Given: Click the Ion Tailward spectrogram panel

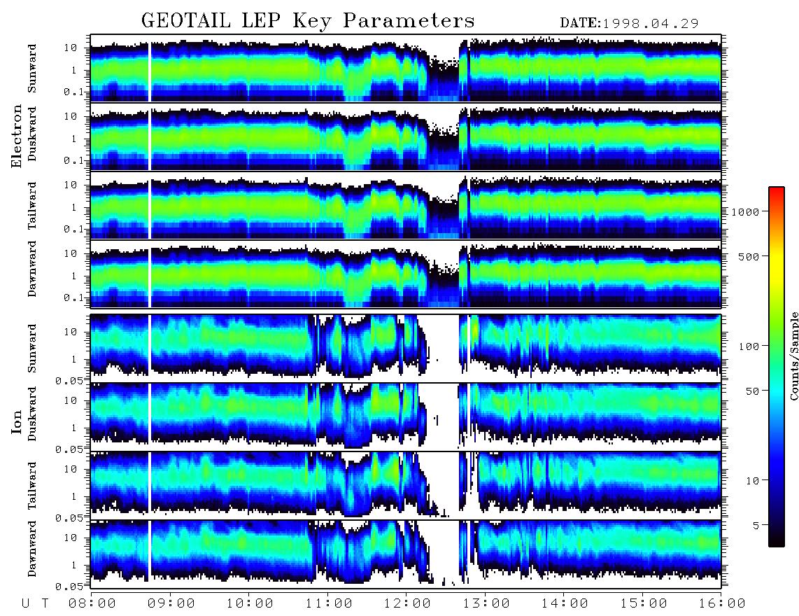Looking at the screenshot, I should point(406,486).
